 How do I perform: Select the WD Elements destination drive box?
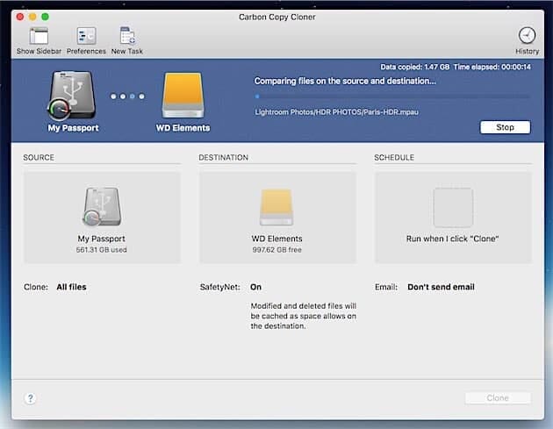pyautogui.click(x=277, y=218)
